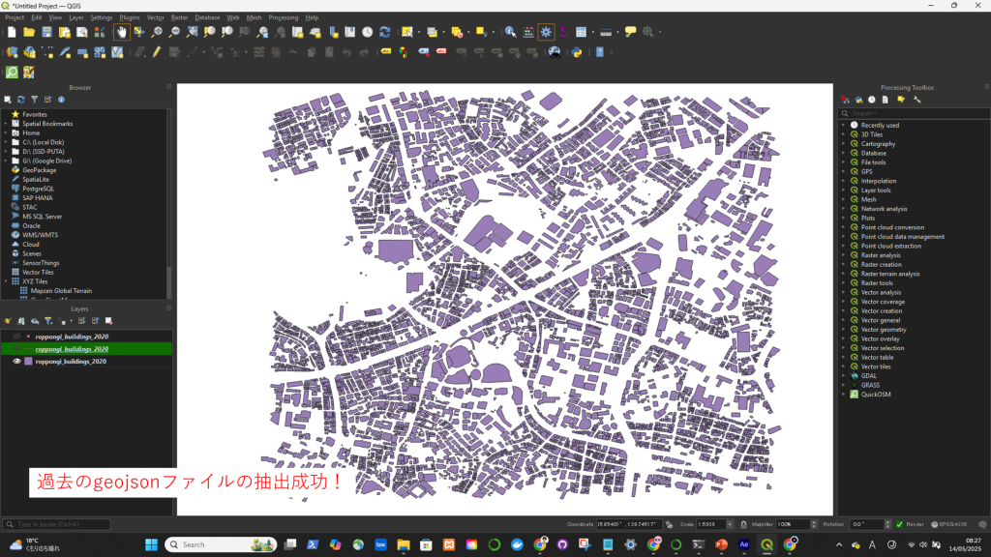Click the Processing Toolbox search field
Image resolution: width=991 pixels, height=557 pixels.
[910, 113]
